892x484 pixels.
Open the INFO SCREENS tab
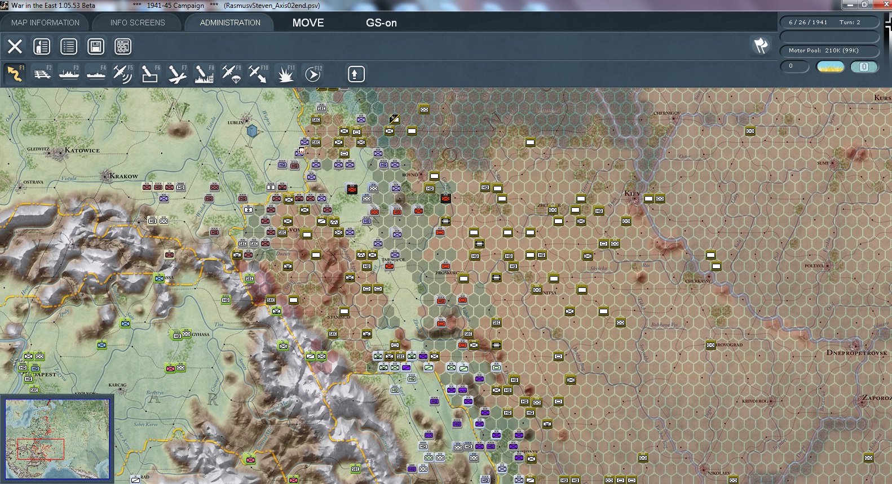coord(138,23)
